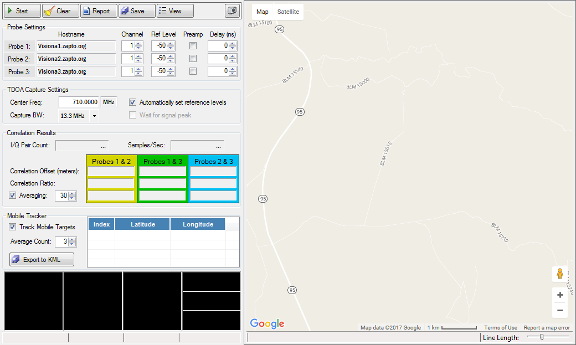Toggle Automatically set reference levels checkbox

[x=133, y=102]
